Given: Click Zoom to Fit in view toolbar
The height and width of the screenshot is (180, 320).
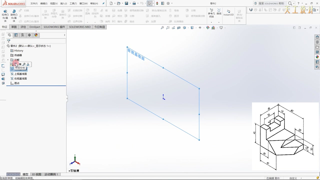Looking at the screenshot, I should 162,28.
